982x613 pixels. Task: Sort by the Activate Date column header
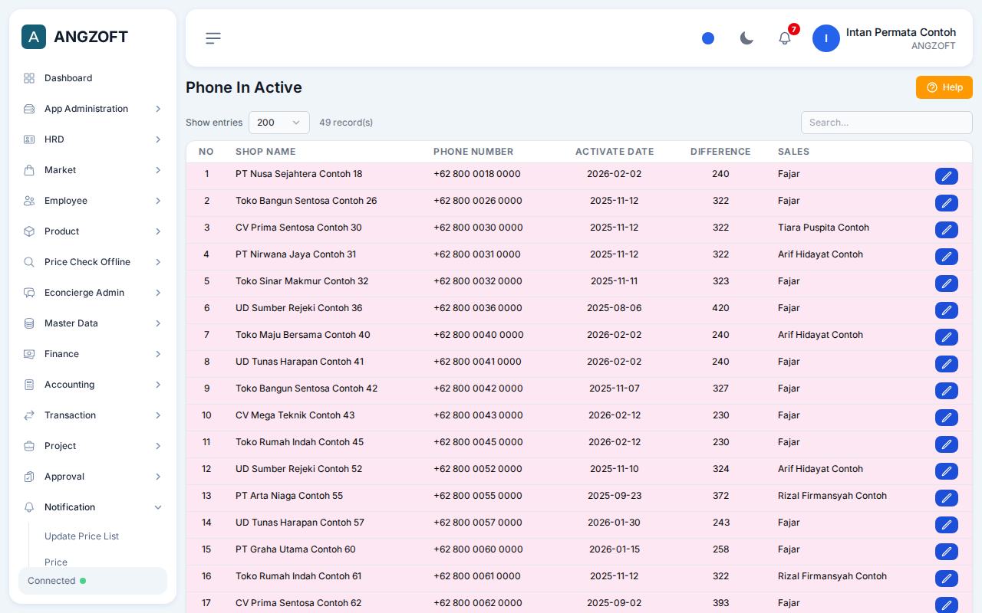tap(615, 152)
